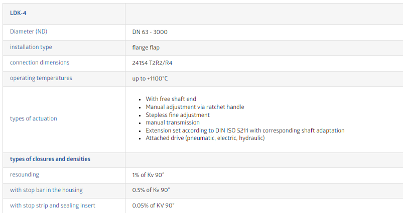Click Manual adjustment via ratchet handle item
403x213 pixels.
coord(195,107)
